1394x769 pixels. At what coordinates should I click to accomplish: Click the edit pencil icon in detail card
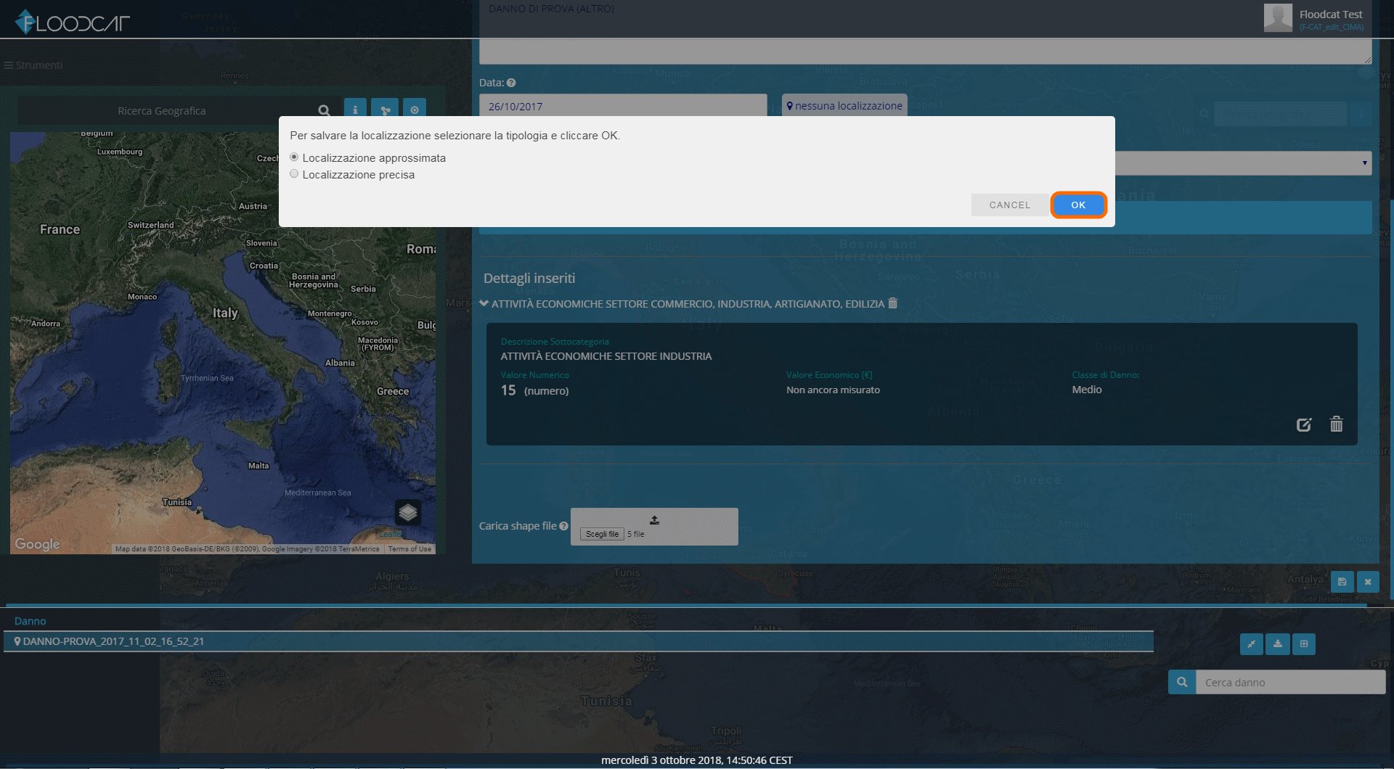1304,424
